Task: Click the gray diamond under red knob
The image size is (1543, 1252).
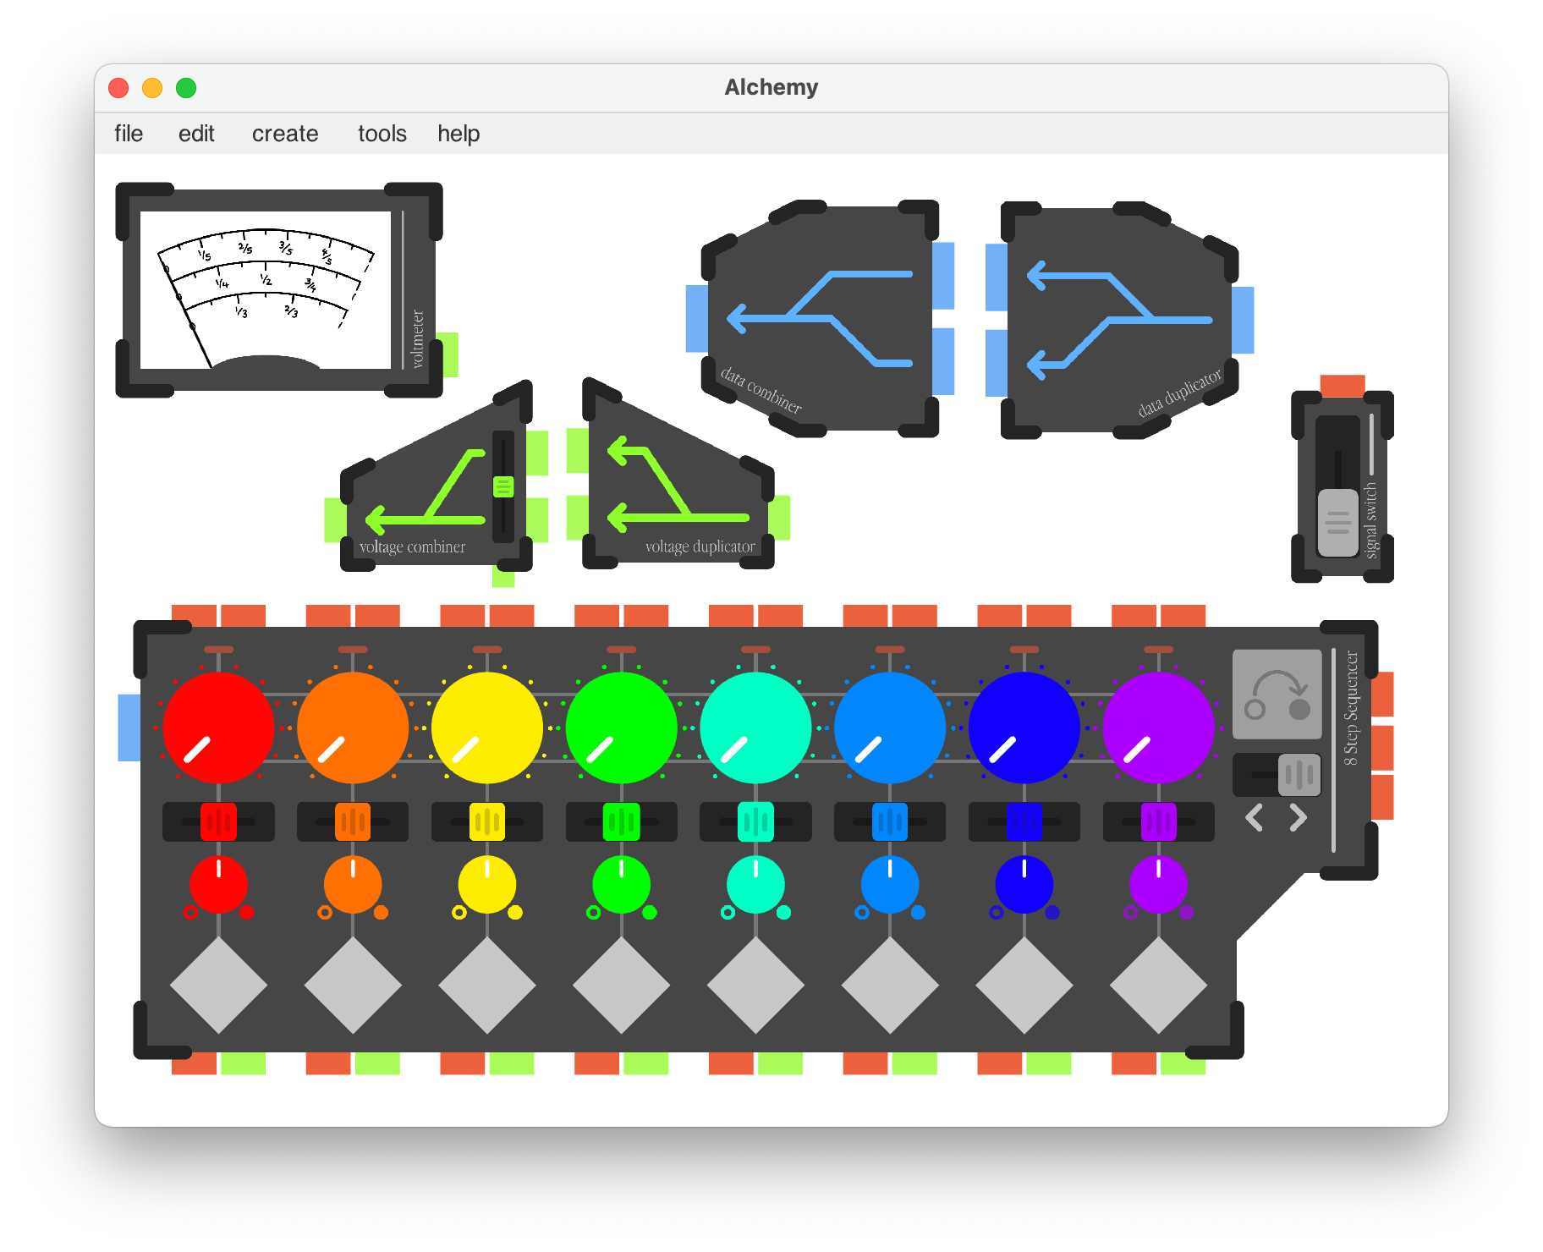Action: pyautogui.click(x=218, y=985)
